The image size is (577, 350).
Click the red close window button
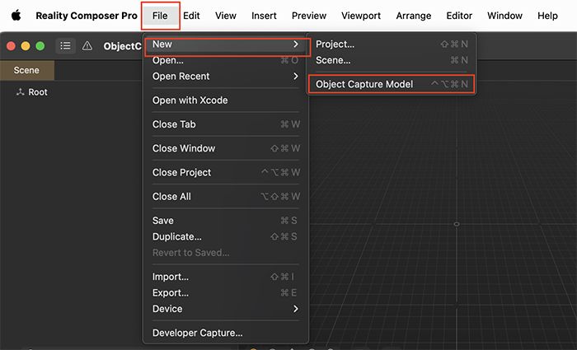coord(11,45)
